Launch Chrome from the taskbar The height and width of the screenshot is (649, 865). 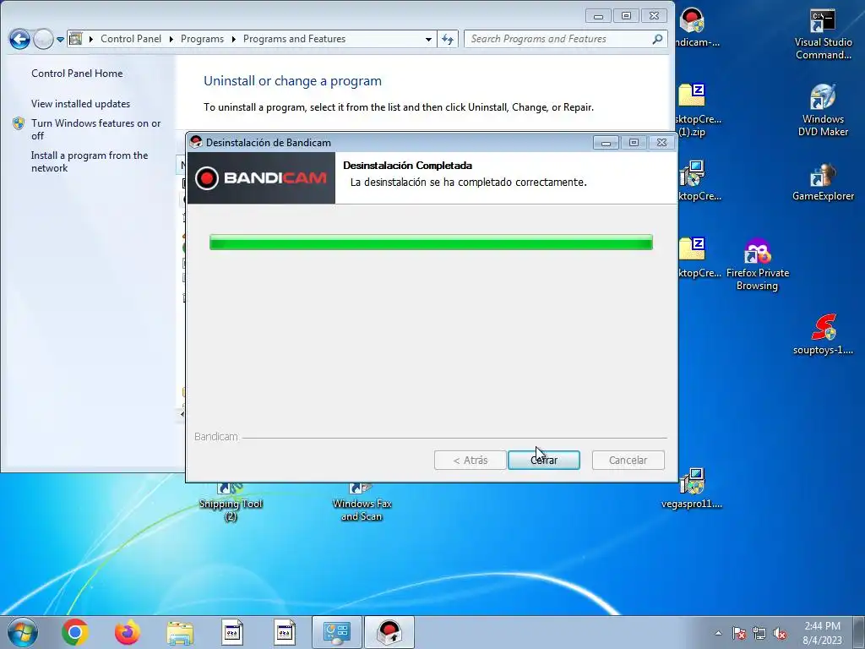tap(75, 632)
